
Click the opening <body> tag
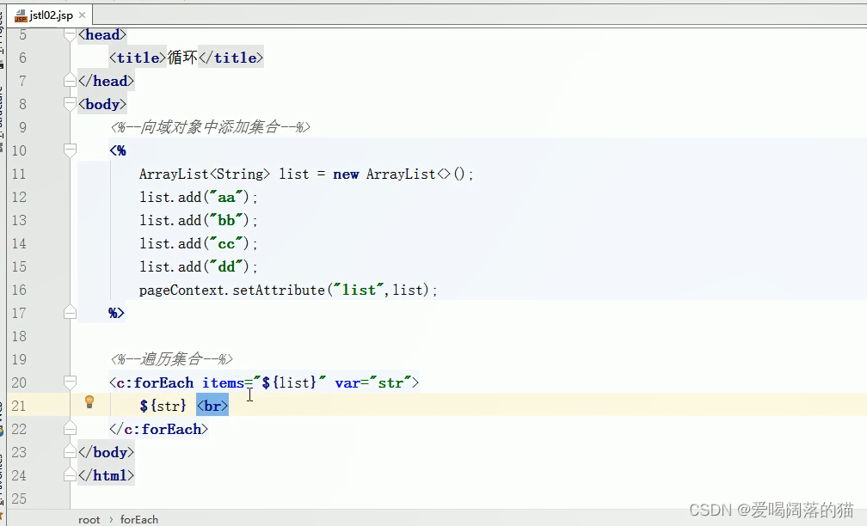(102, 105)
